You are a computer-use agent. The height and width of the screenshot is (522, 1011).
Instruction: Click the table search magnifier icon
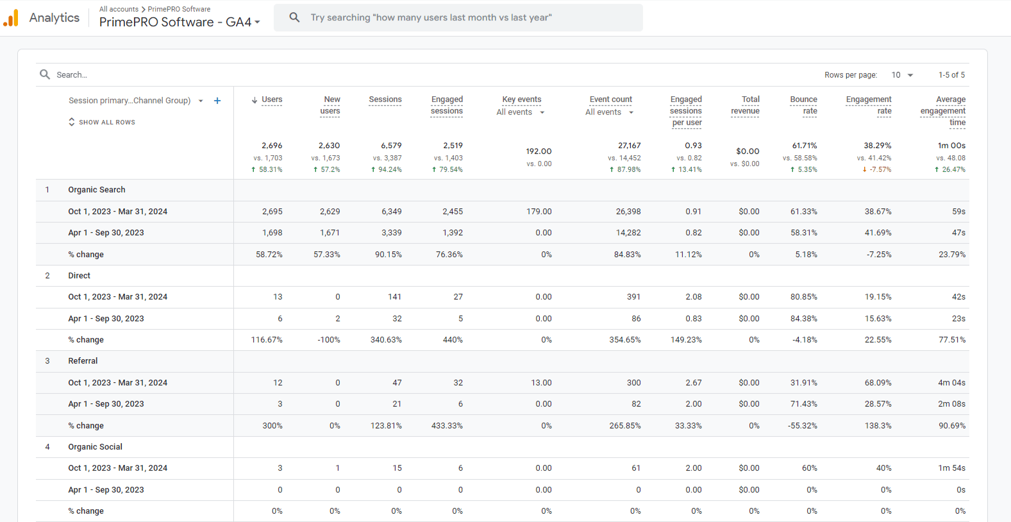pos(45,74)
